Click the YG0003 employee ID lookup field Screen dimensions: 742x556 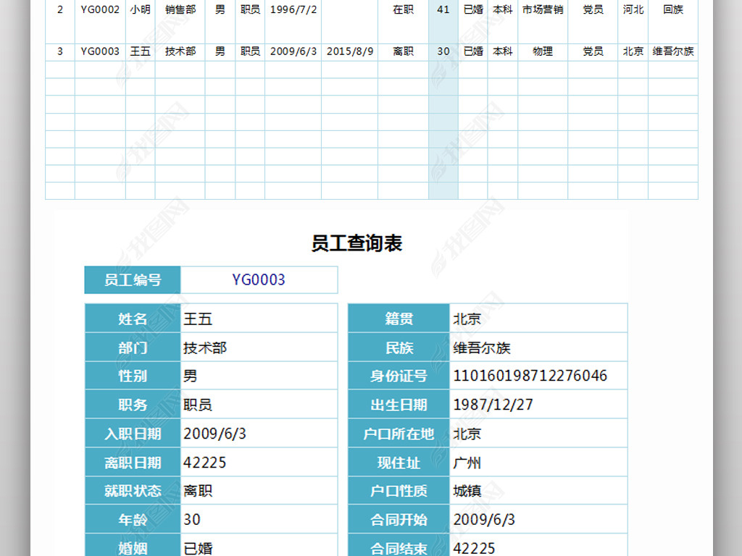[x=259, y=280]
